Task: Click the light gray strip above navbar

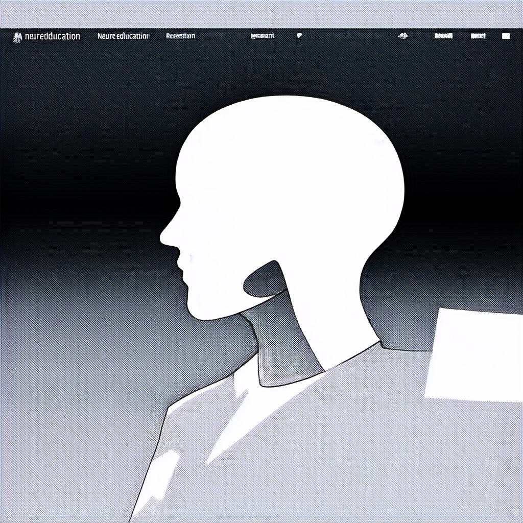Action: click(x=261, y=14)
